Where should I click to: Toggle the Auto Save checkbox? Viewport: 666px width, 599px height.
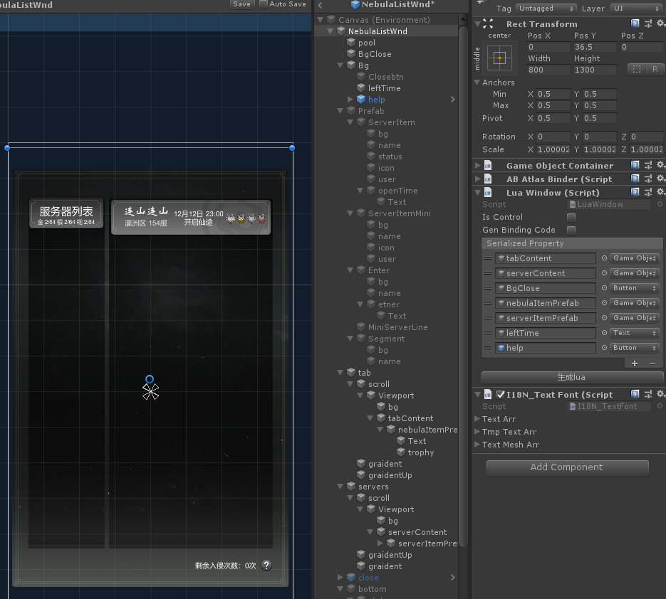[x=264, y=4]
